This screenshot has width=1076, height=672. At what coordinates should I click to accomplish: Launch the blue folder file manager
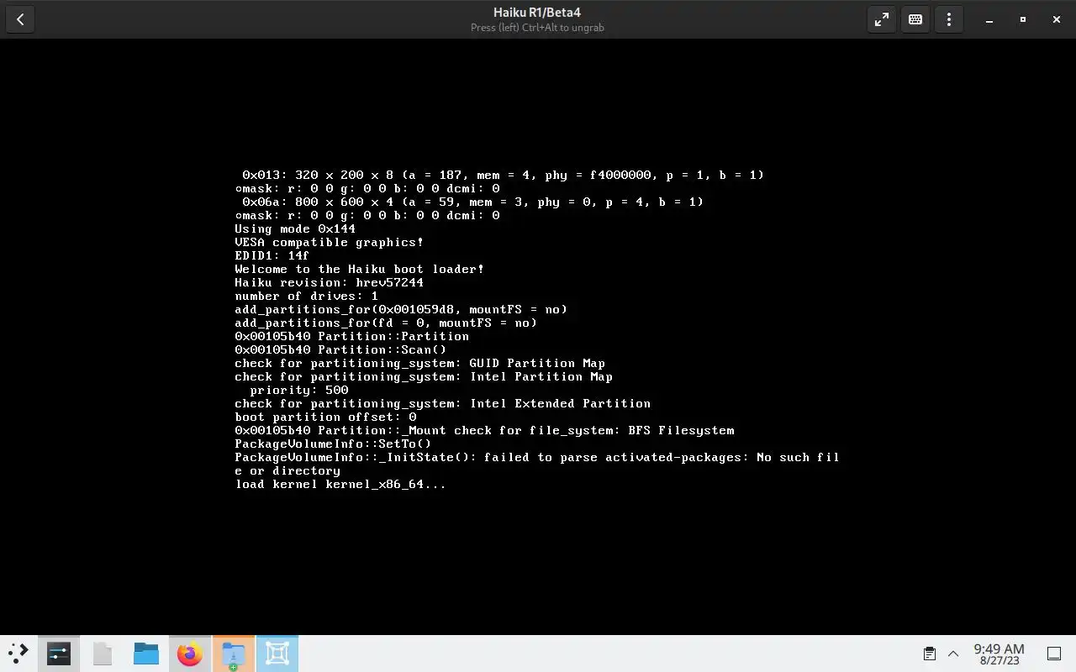pyautogui.click(x=146, y=654)
